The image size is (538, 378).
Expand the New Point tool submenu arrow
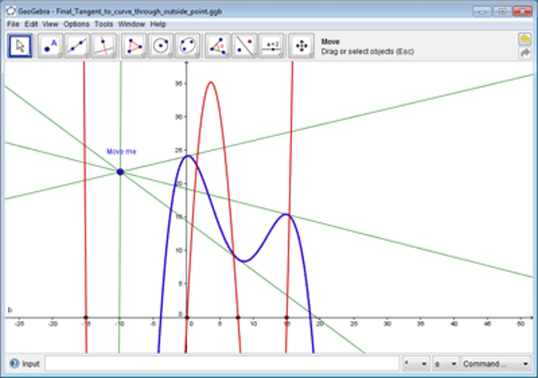(60, 55)
